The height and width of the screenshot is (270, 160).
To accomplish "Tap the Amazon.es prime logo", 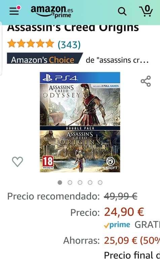I will pyautogui.click(x=52, y=11).
